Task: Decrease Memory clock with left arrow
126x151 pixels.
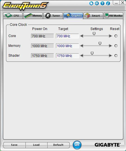Action: coord(81,46)
